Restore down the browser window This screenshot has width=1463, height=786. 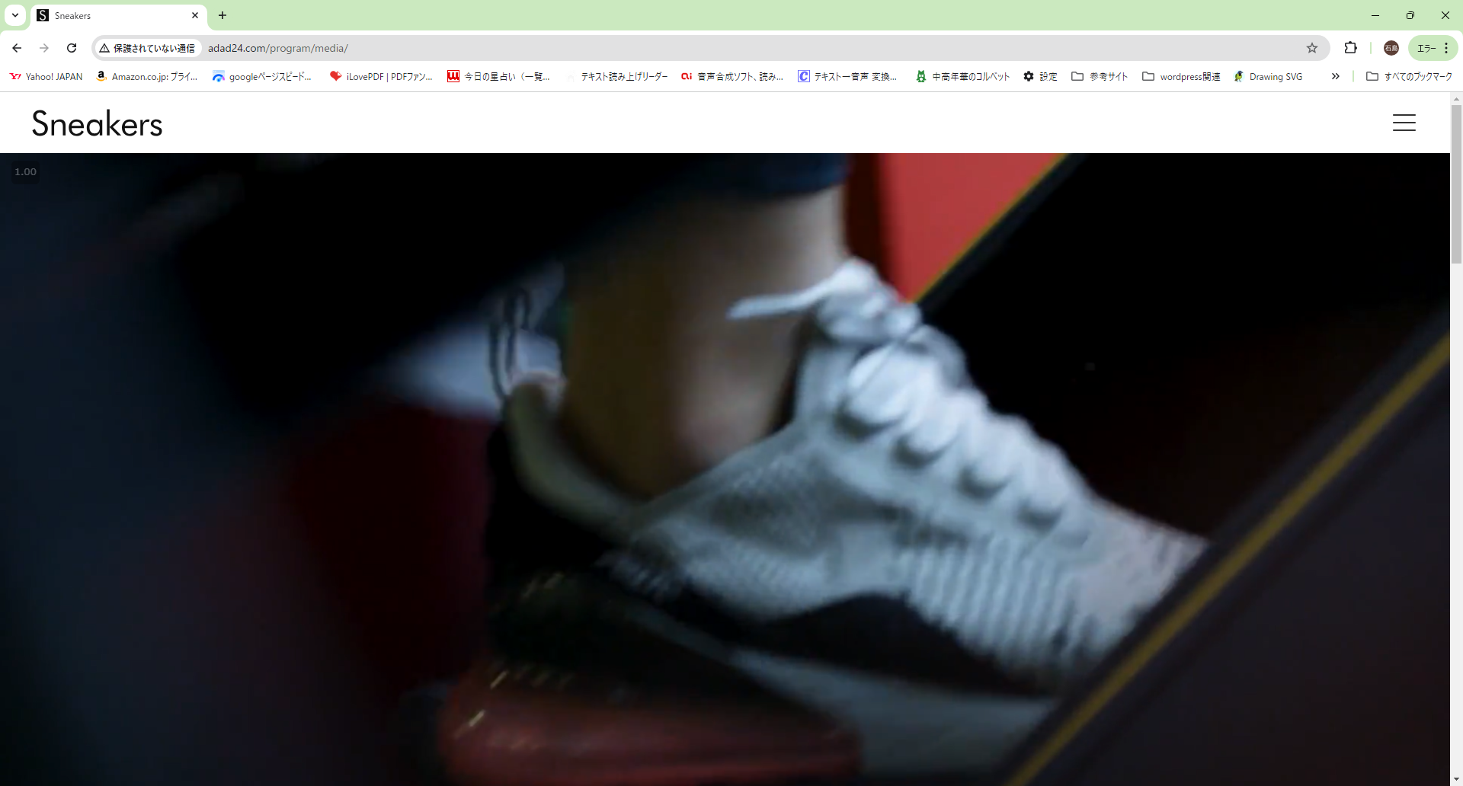pyautogui.click(x=1410, y=15)
